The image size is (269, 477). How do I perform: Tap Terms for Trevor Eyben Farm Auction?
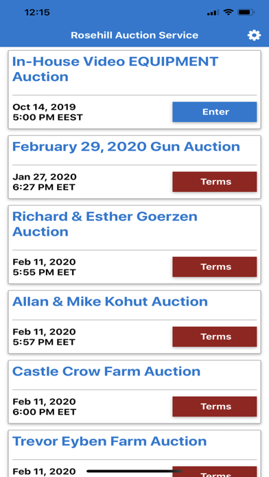pos(215,472)
